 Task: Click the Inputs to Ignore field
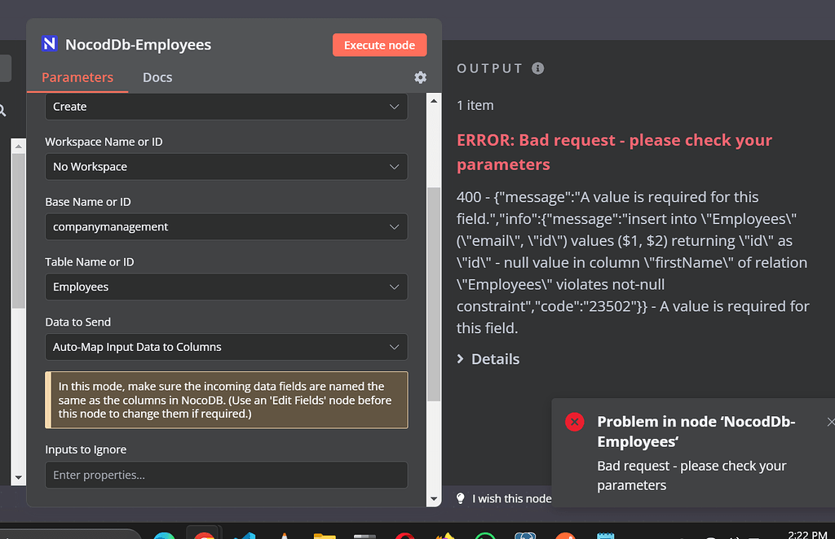[x=226, y=475]
